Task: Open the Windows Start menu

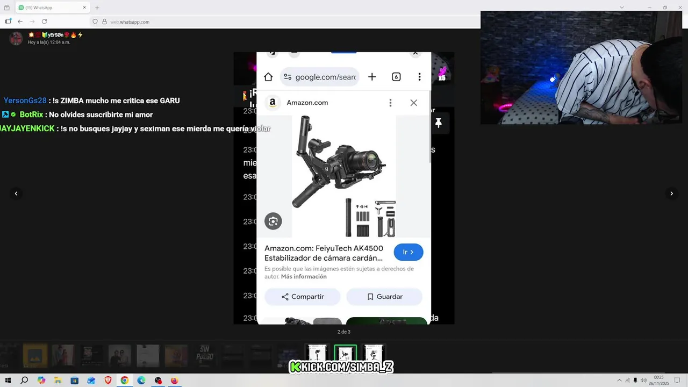Action: [8, 381]
